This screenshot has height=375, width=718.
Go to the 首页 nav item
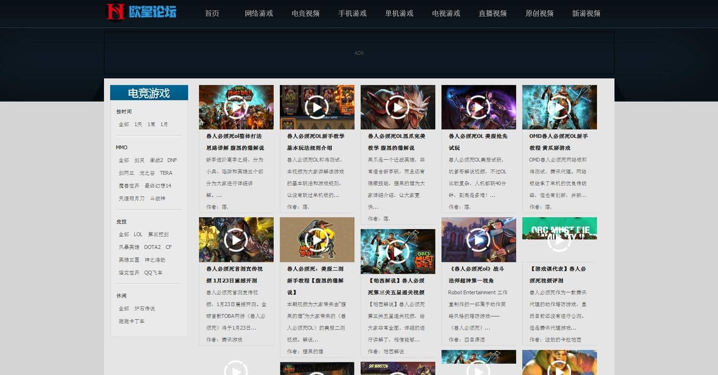(x=212, y=13)
